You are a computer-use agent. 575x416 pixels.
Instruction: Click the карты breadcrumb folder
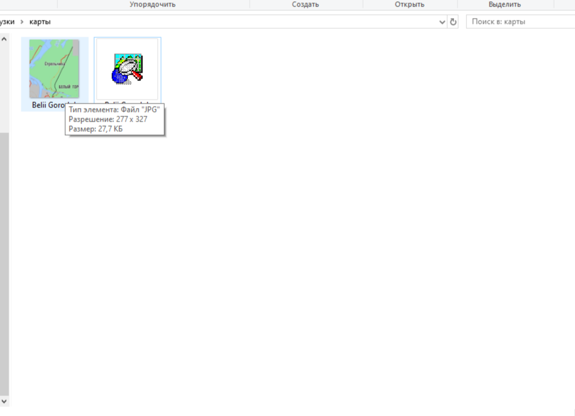pyautogui.click(x=40, y=22)
